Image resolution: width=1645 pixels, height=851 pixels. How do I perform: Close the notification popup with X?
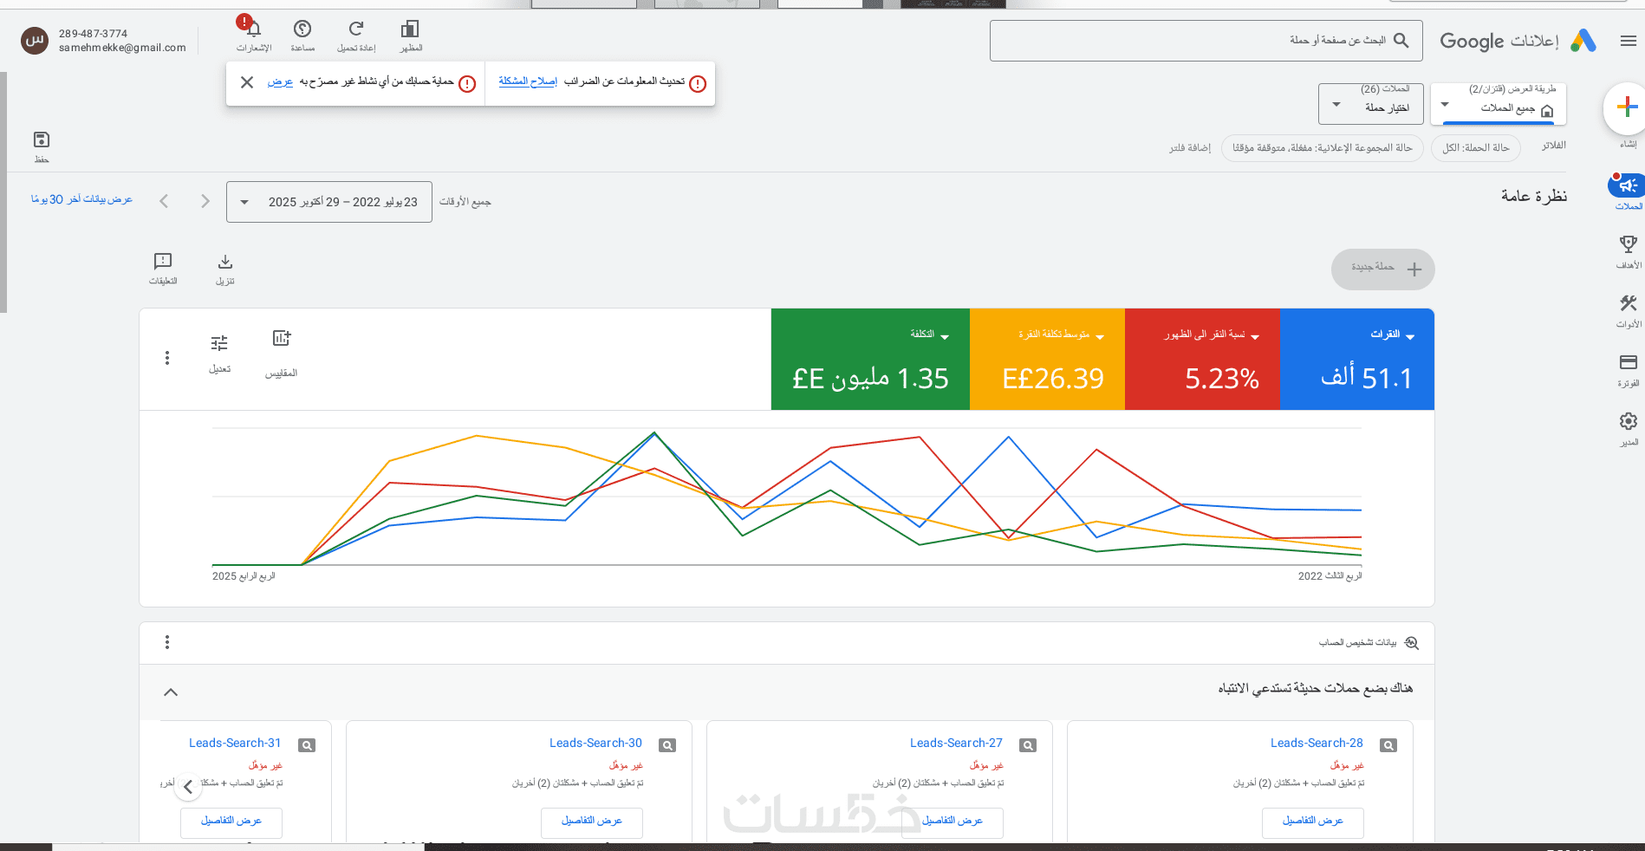(247, 82)
